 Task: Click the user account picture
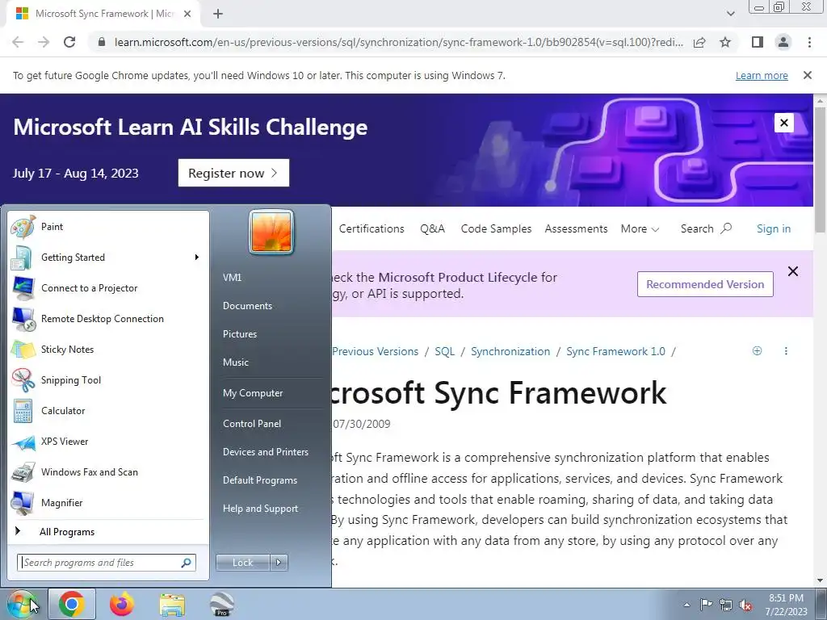pyautogui.click(x=271, y=232)
